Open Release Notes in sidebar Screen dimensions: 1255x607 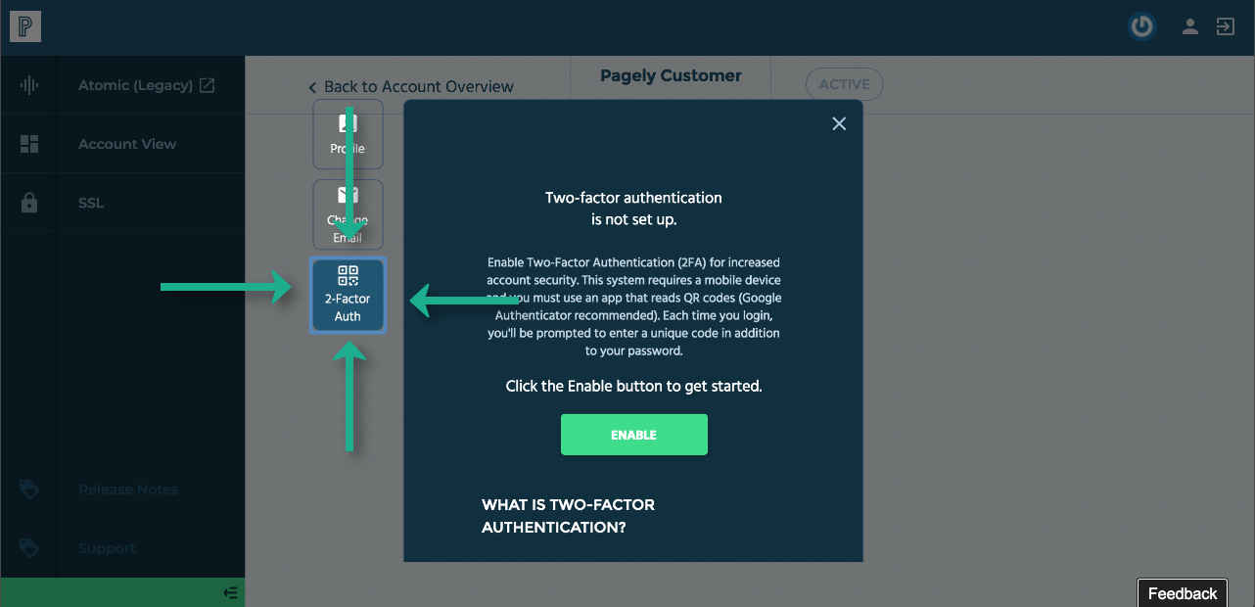(x=128, y=490)
